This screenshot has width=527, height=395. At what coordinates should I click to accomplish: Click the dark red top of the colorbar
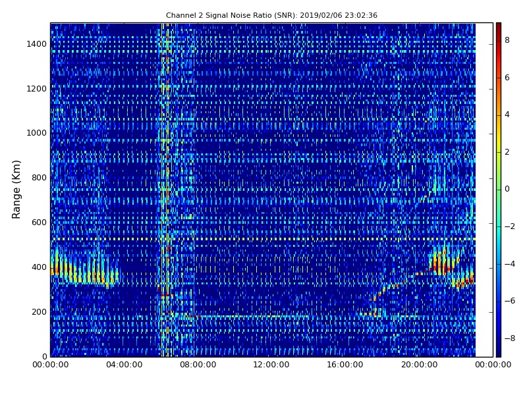(x=499, y=28)
